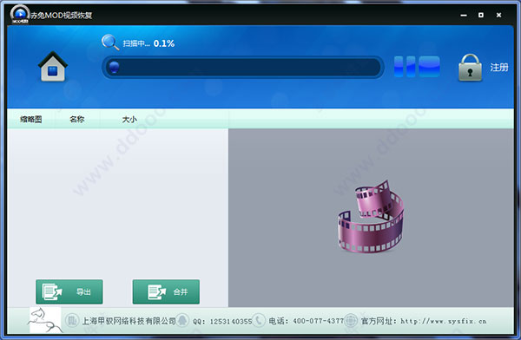
Task: Click the company building icon
Action: click(x=72, y=321)
